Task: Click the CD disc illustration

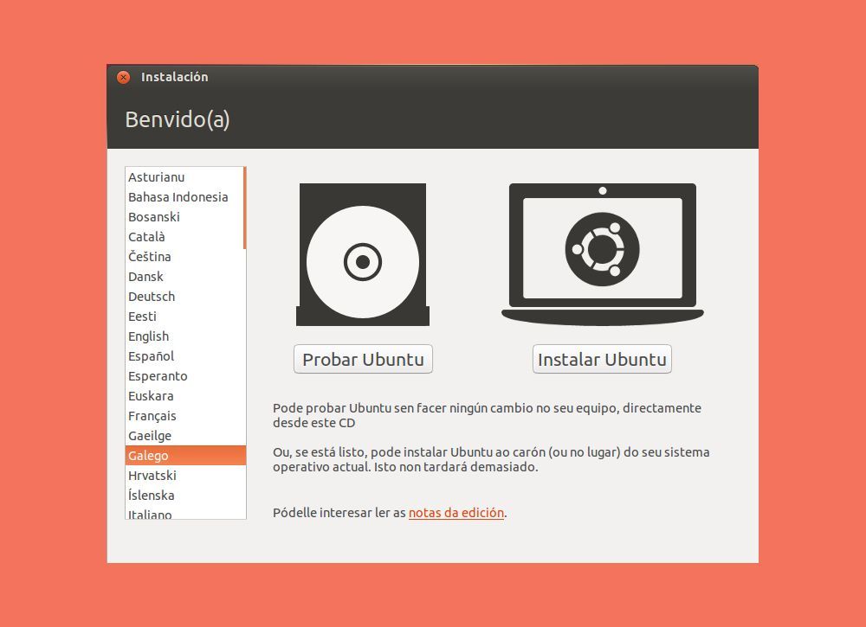Action: pyautogui.click(x=363, y=254)
